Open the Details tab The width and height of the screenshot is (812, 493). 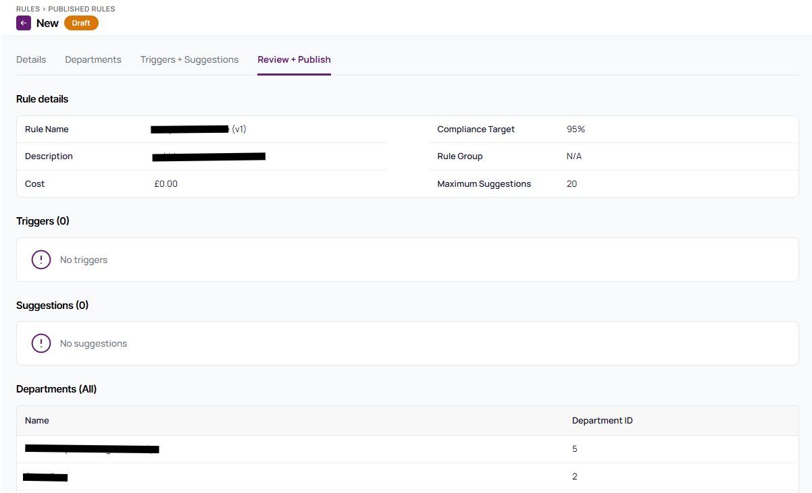tap(31, 59)
